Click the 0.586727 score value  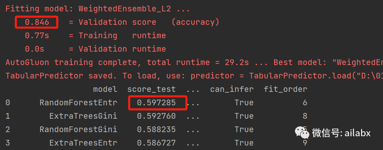pyautogui.click(x=156, y=143)
